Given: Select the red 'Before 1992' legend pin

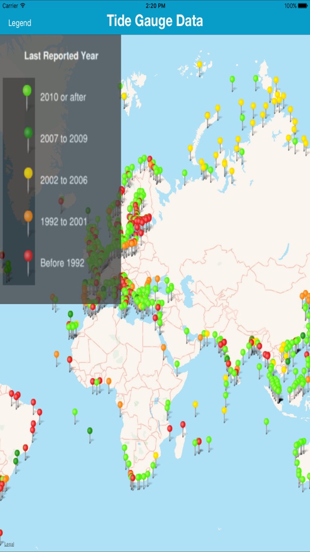Looking at the screenshot, I should click(28, 256).
